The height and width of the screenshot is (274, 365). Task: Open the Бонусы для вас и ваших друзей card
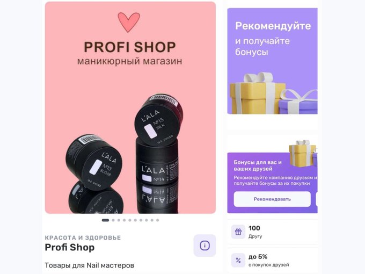(x=272, y=183)
